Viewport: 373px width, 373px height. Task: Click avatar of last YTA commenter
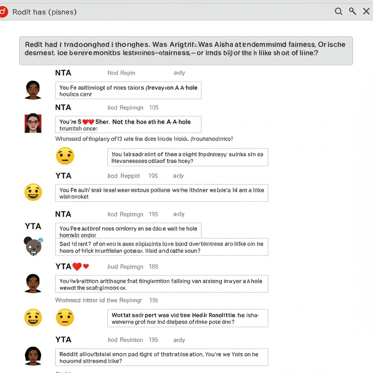tap(33, 356)
